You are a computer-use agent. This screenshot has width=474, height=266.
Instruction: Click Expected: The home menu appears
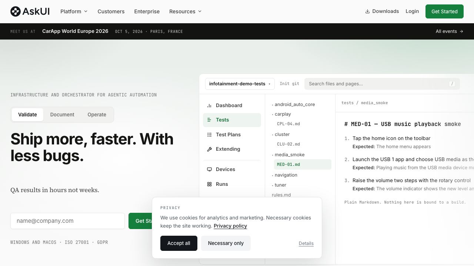(x=392, y=147)
